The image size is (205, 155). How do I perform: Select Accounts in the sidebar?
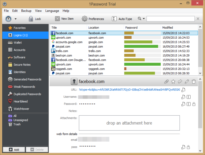click(25, 50)
